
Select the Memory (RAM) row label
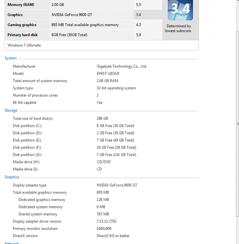(21, 5)
